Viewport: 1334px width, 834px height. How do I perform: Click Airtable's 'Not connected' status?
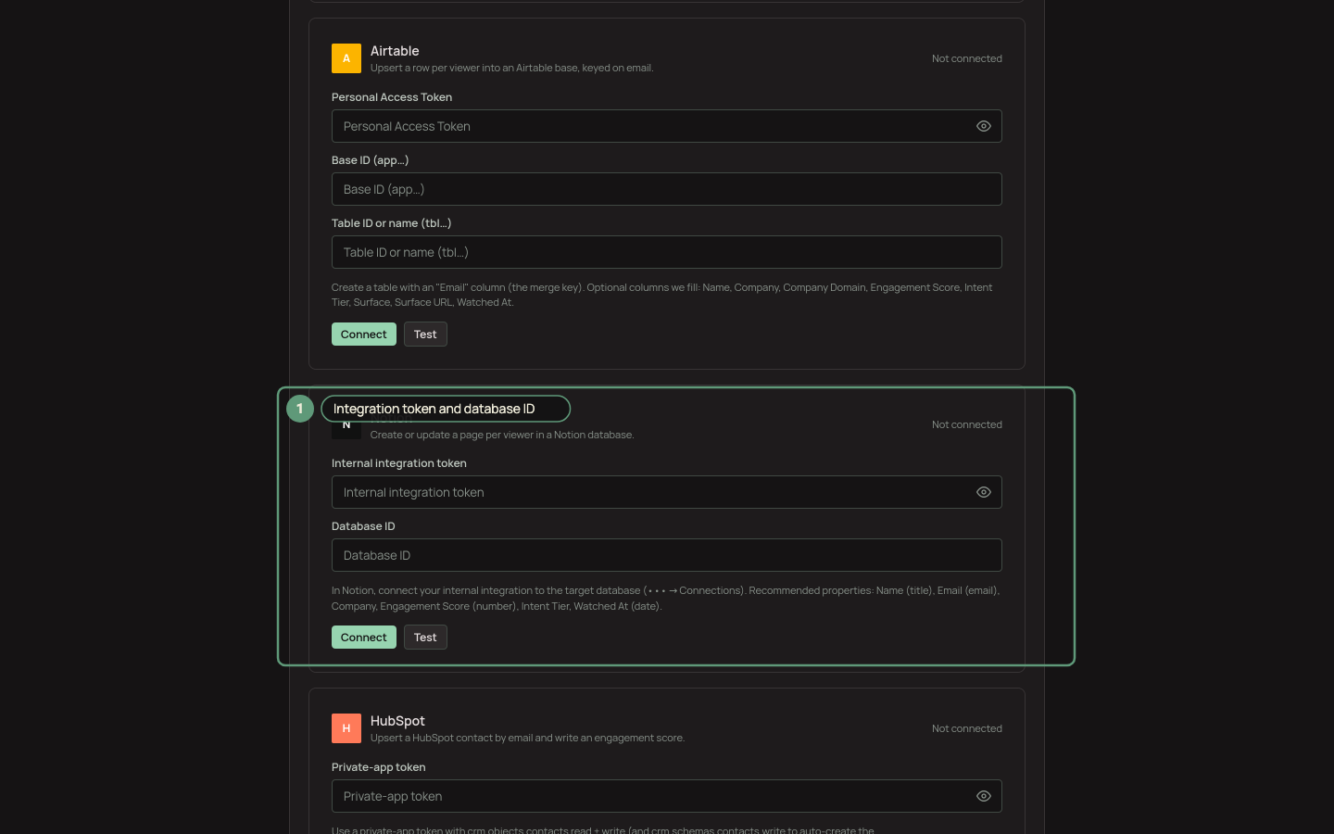[x=967, y=58]
